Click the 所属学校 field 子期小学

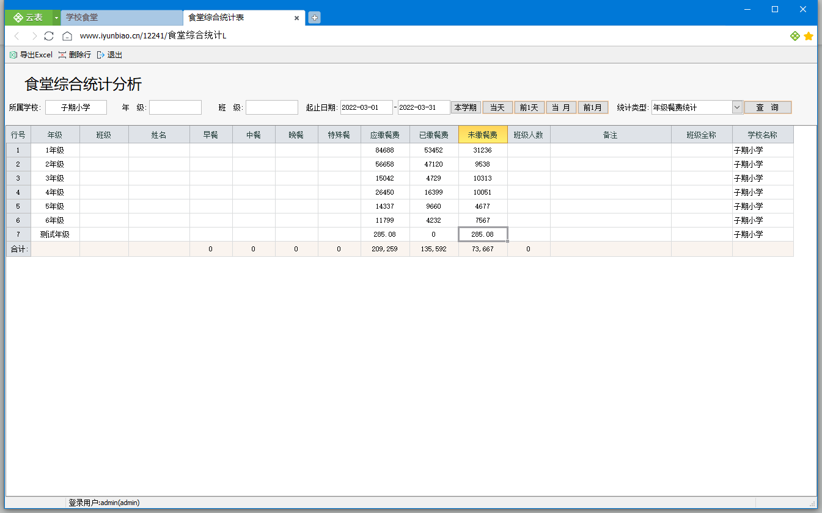pyautogui.click(x=76, y=107)
